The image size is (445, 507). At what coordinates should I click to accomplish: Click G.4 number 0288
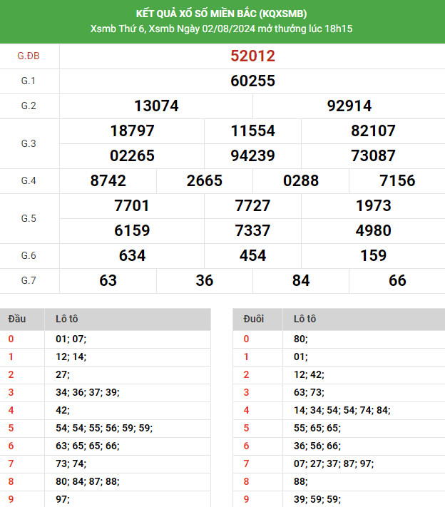pos(301,180)
